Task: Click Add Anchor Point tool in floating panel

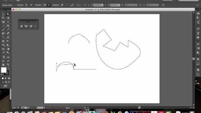Action: (26, 26)
